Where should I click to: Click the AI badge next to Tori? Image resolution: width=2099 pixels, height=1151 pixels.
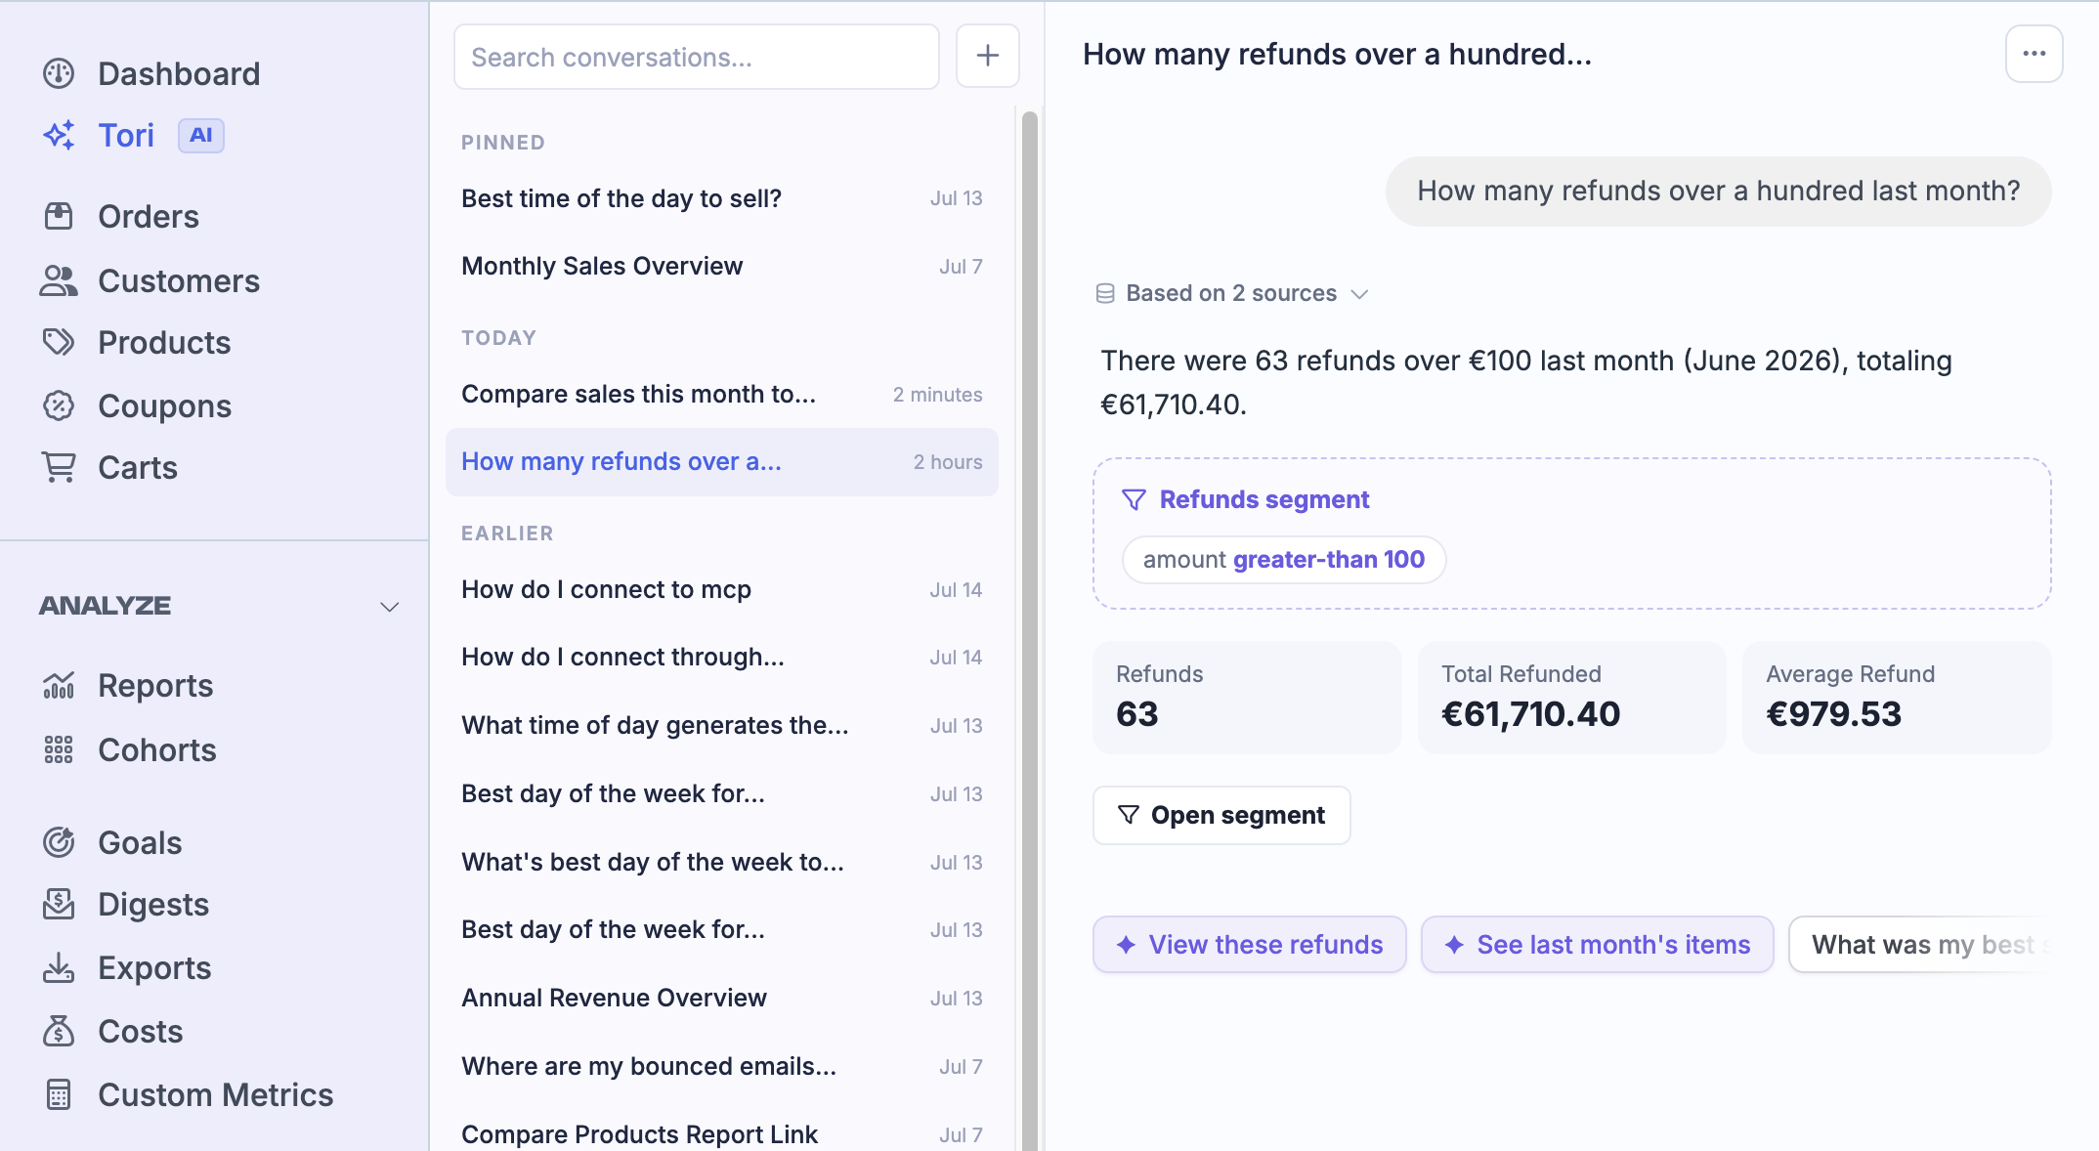(201, 136)
